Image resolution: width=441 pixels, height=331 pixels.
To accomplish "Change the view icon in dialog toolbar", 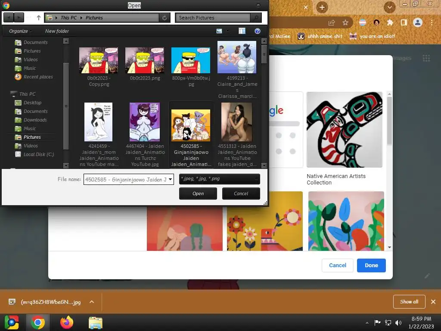I will click(x=219, y=31).
